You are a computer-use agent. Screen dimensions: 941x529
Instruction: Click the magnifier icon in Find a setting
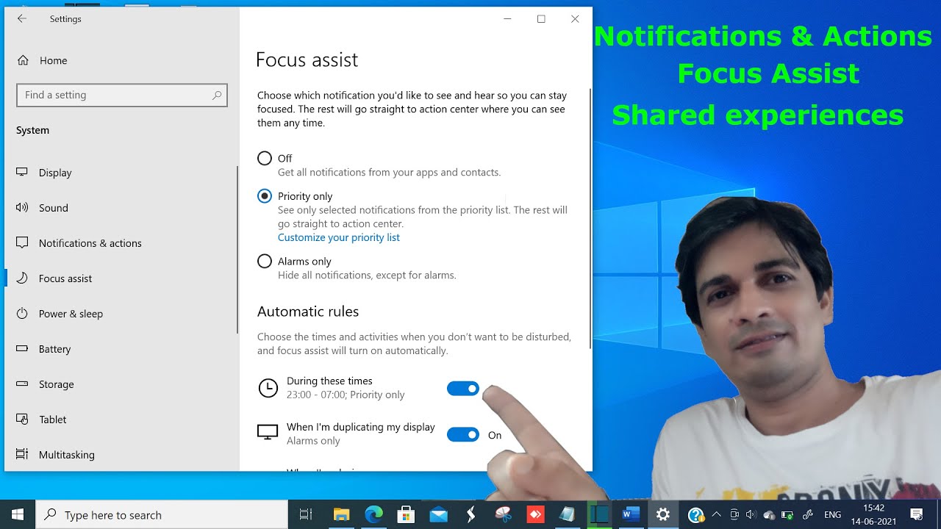[217, 95]
